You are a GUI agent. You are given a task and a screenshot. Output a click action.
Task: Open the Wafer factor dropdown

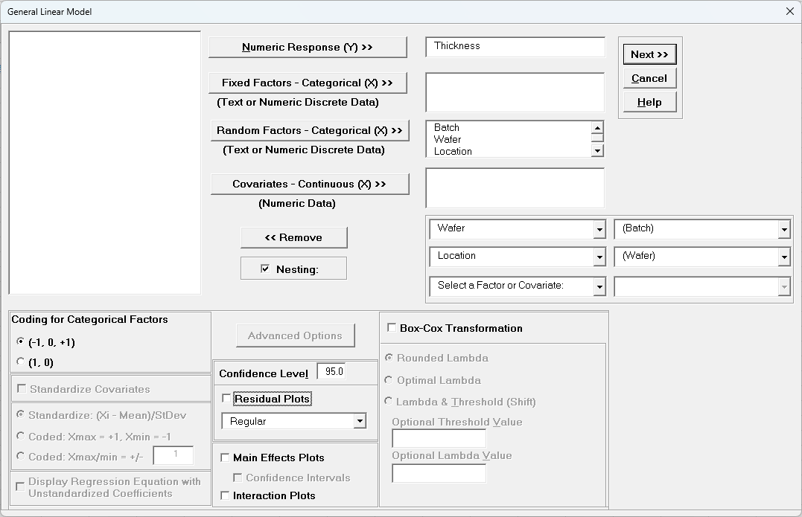point(599,229)
